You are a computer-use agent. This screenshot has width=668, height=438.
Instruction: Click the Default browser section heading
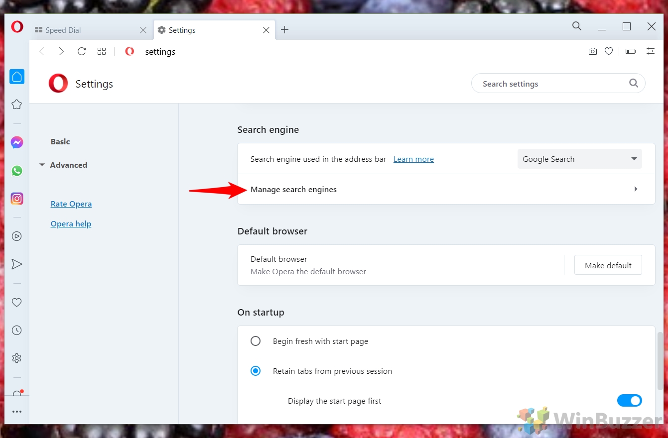[272, 231]
